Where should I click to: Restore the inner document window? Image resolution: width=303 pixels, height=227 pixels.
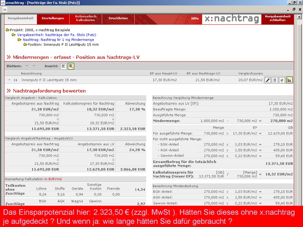(x=294, y=9)
